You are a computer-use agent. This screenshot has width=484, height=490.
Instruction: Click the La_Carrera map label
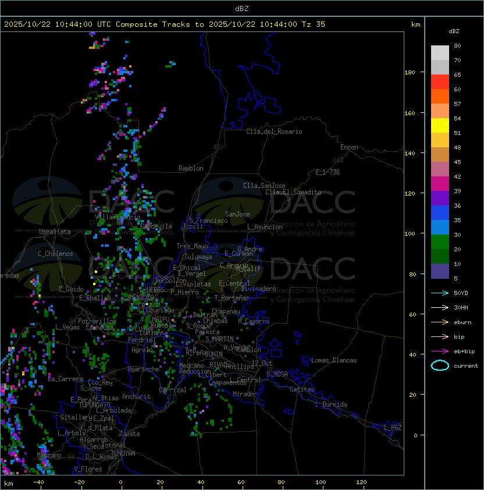66,379
